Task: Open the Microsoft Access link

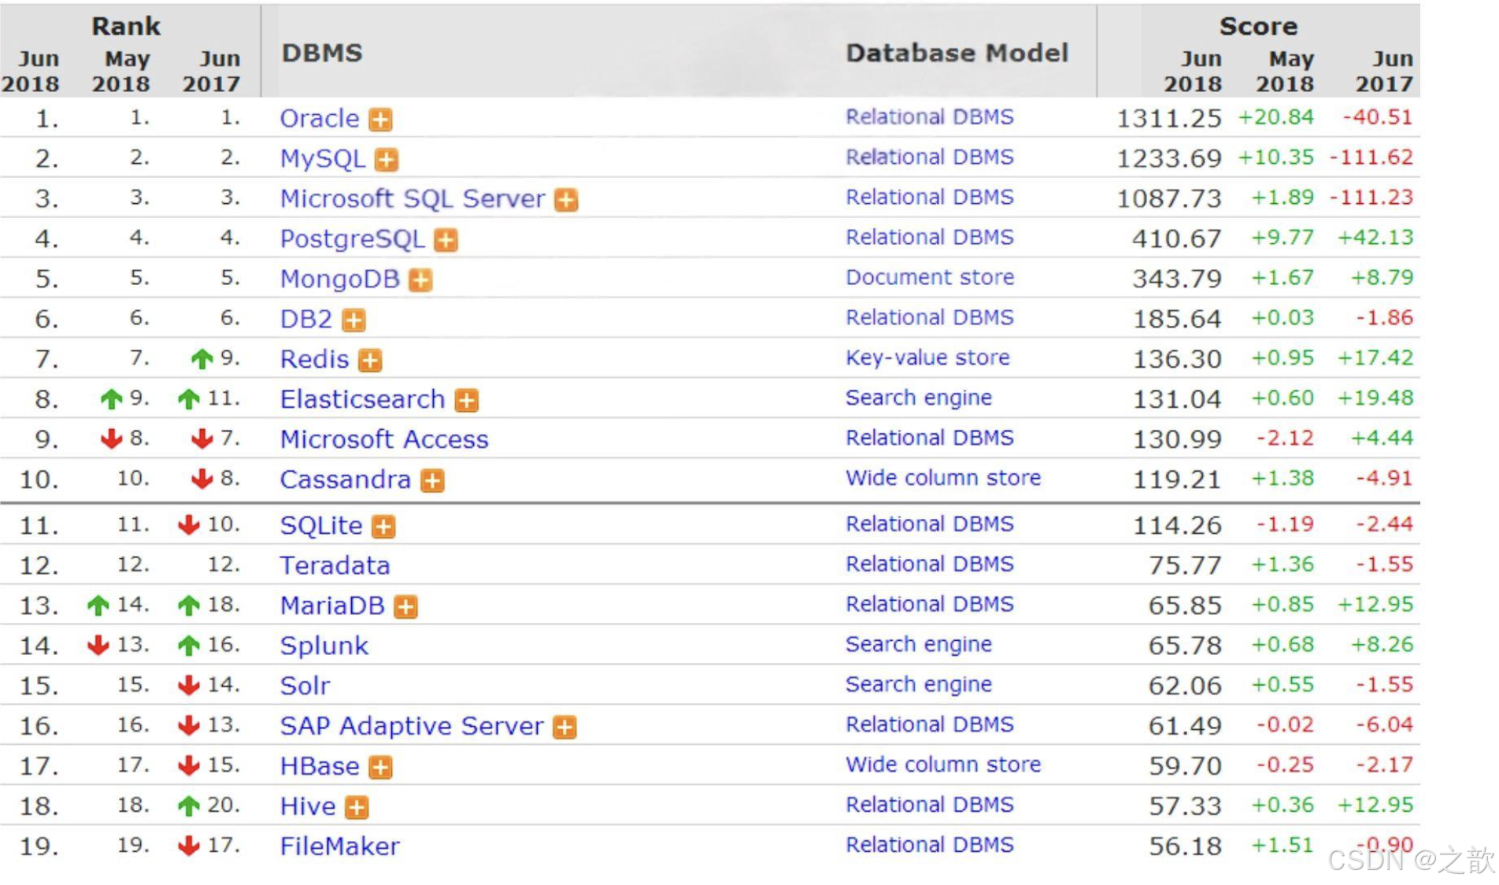Action: pyautogui.click(x=384, y=440)
